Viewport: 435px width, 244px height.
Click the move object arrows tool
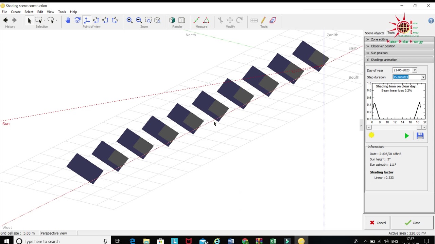(230, 20)
